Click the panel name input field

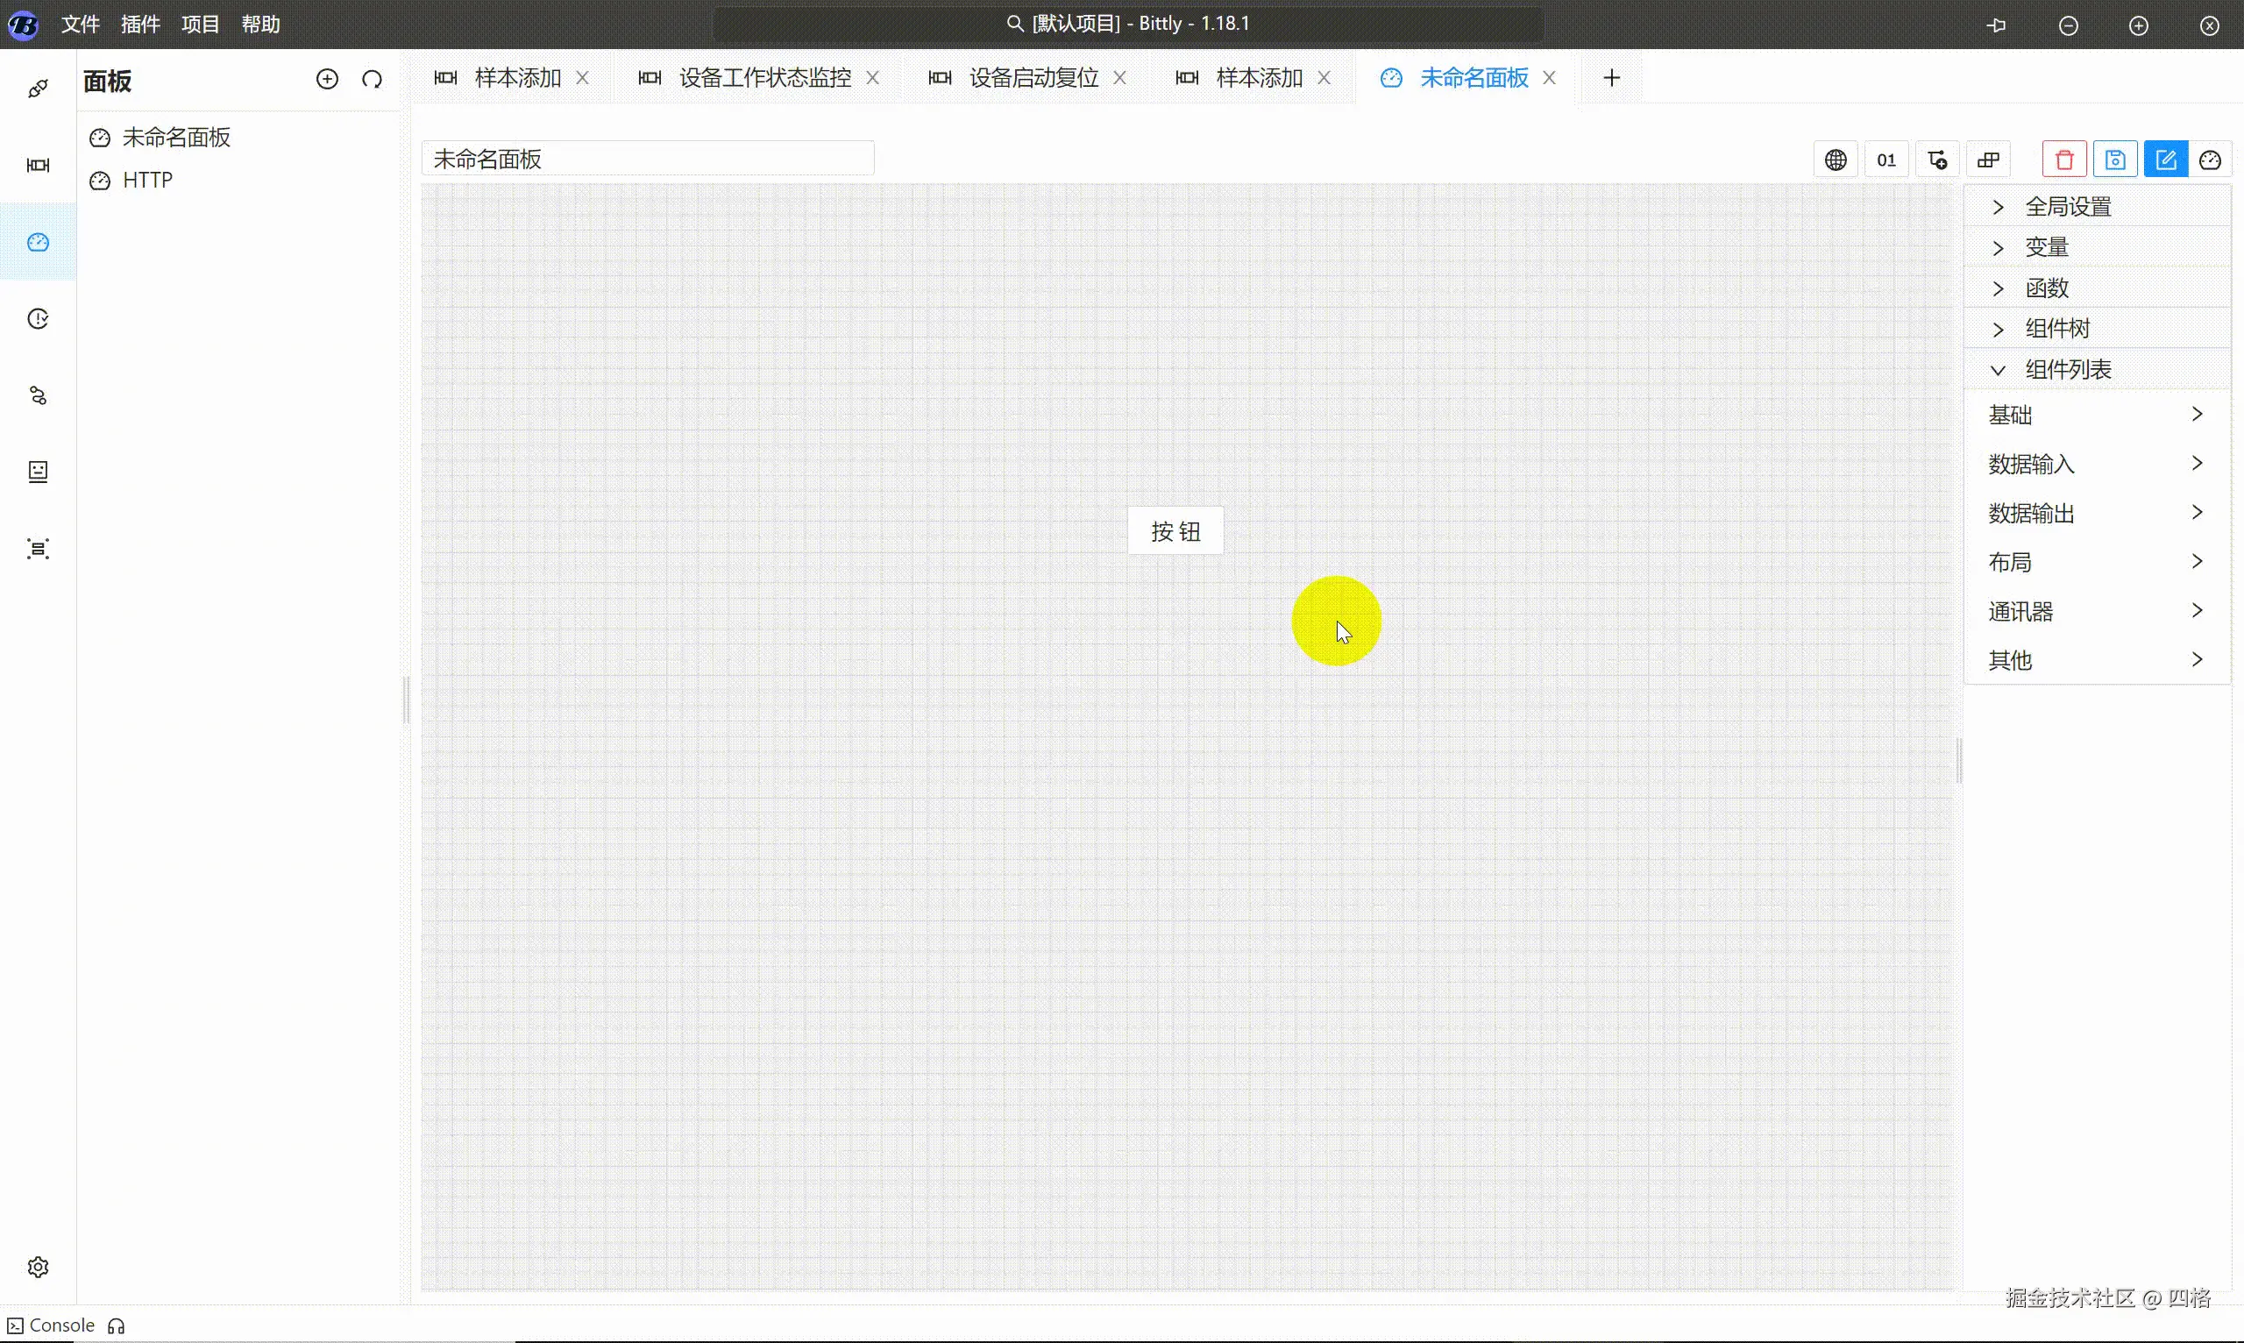(x=648, y=160)
